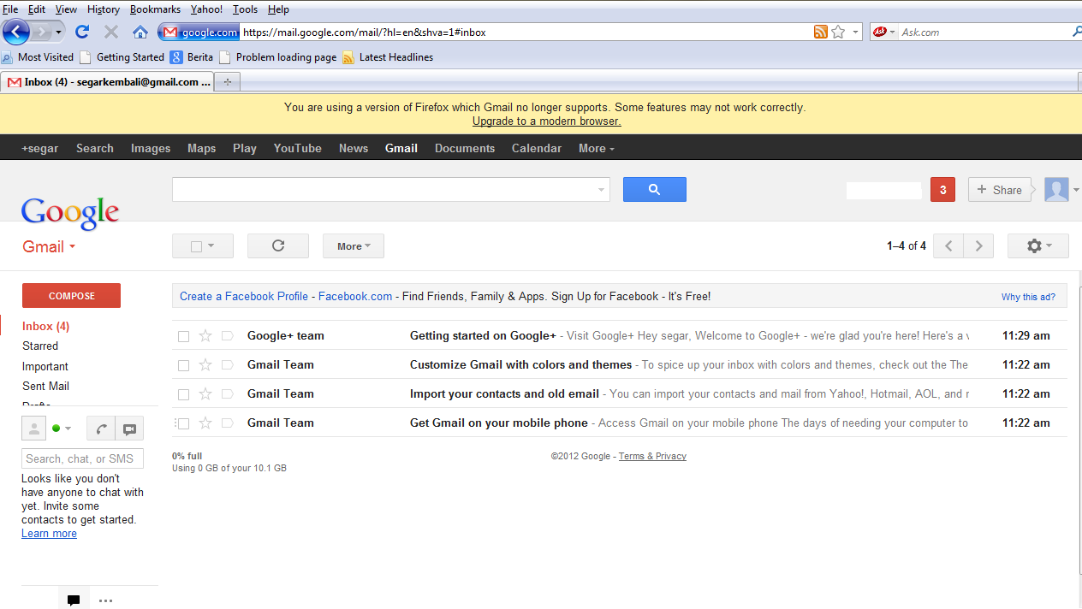Open a new tab with the plus tab button
1082x609 pixels.
pos(228,82)
